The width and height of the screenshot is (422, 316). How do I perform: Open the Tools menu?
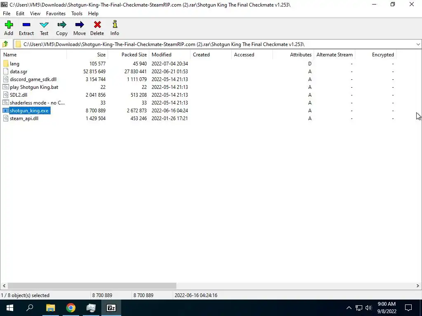coord(77,14)
